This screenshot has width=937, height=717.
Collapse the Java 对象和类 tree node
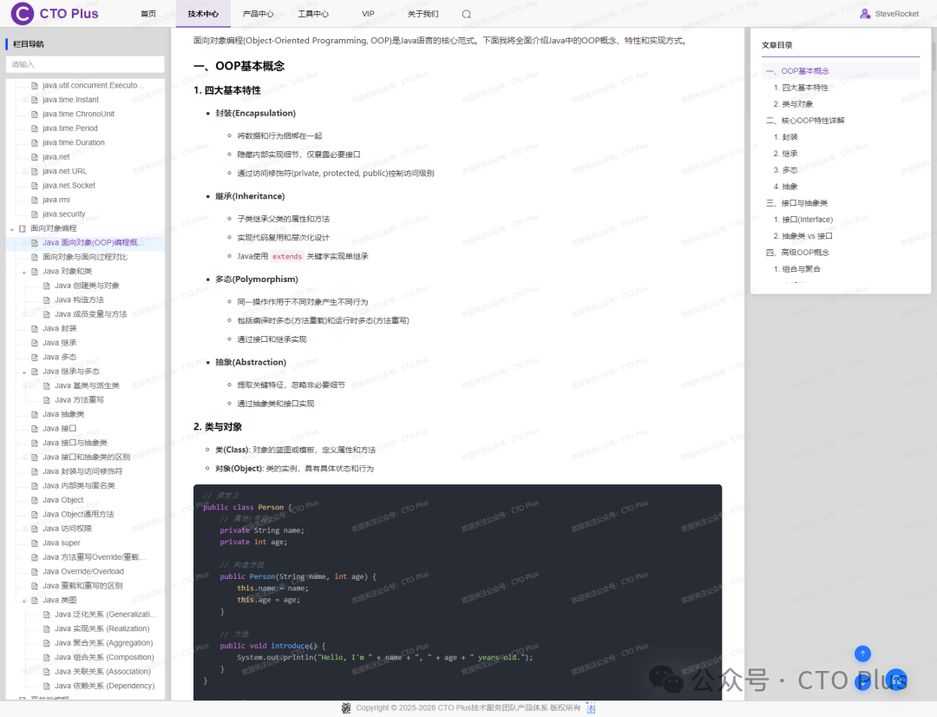(24, 272)
